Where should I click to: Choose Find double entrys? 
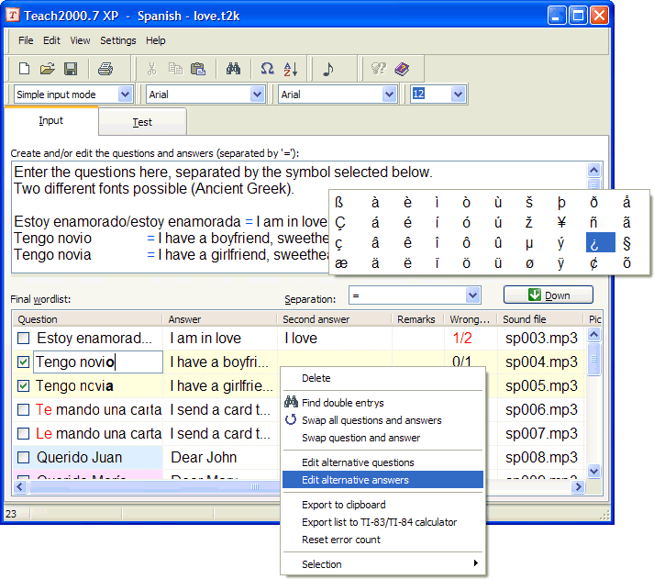(382, 403)
